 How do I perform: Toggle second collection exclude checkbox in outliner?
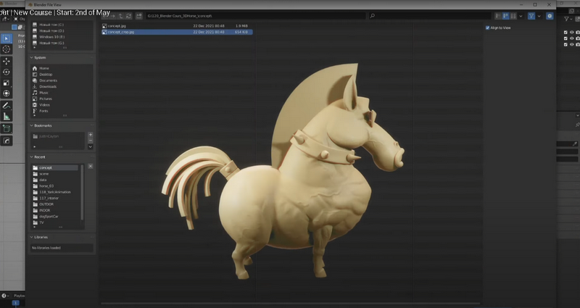[x=565, y=38]
